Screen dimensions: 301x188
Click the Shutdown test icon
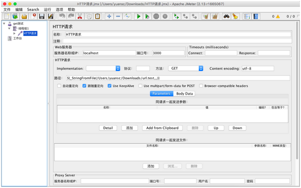click(x=165, y=16)
